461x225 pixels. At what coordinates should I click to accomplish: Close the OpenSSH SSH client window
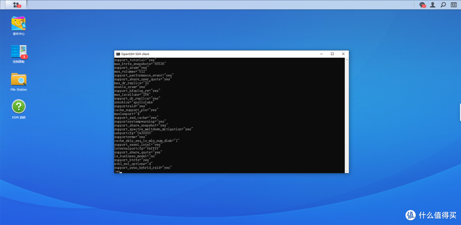(x=343, y=54)
